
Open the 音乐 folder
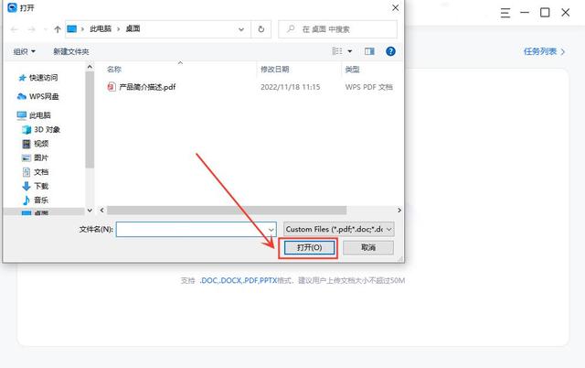click(36, 200)
